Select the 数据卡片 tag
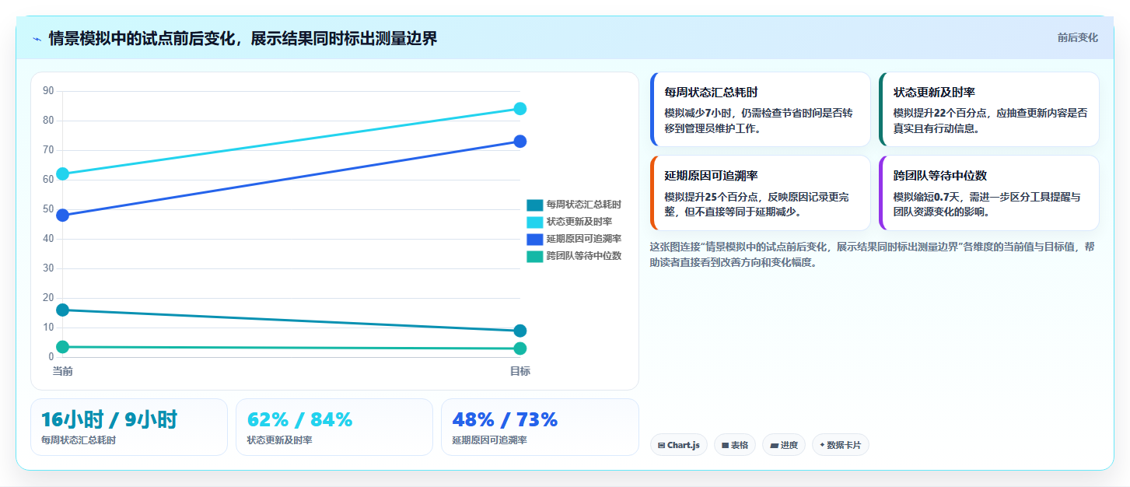Screen dimensions: 1130x487 coord(840,445)
